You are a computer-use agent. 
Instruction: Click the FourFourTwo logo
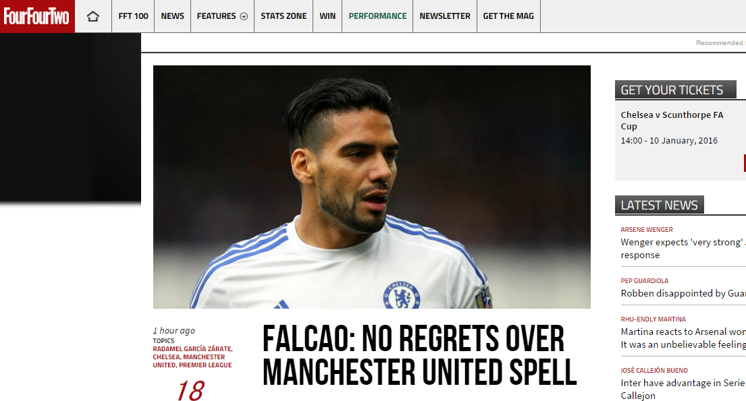[x=37, y=16]
